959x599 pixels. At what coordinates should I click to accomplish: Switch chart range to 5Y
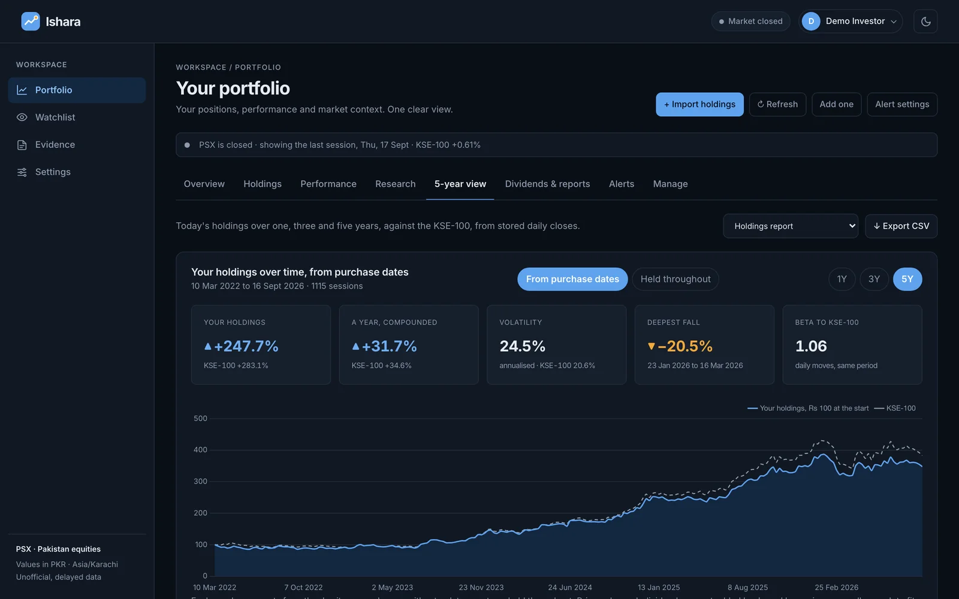click(907, 279)
